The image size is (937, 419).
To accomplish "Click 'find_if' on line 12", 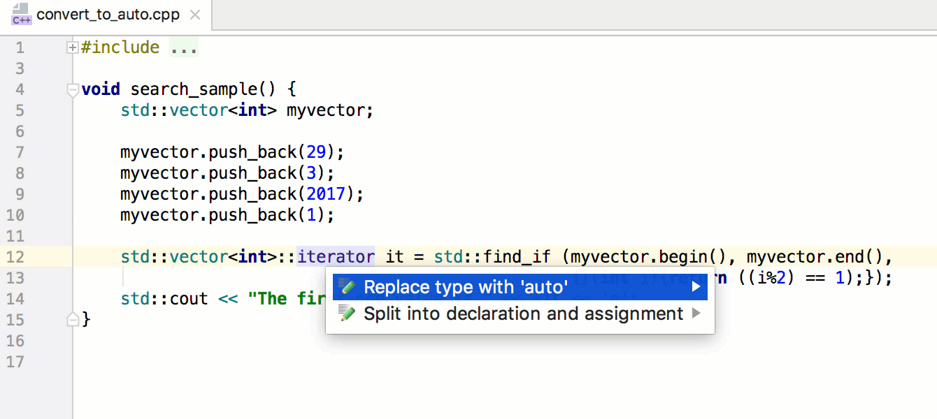I will (517, 257).
